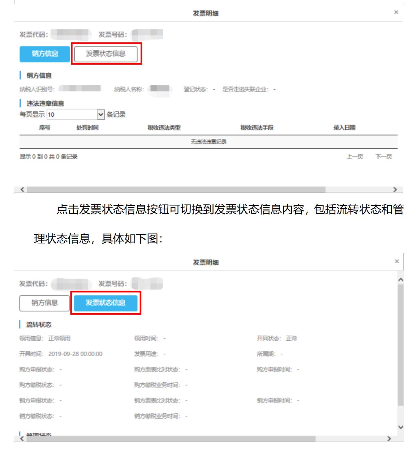Open the 每页显示 records-per-page dropdown
Image resolution: width=409 pixels, height=452 pixels.
[76, 115]
